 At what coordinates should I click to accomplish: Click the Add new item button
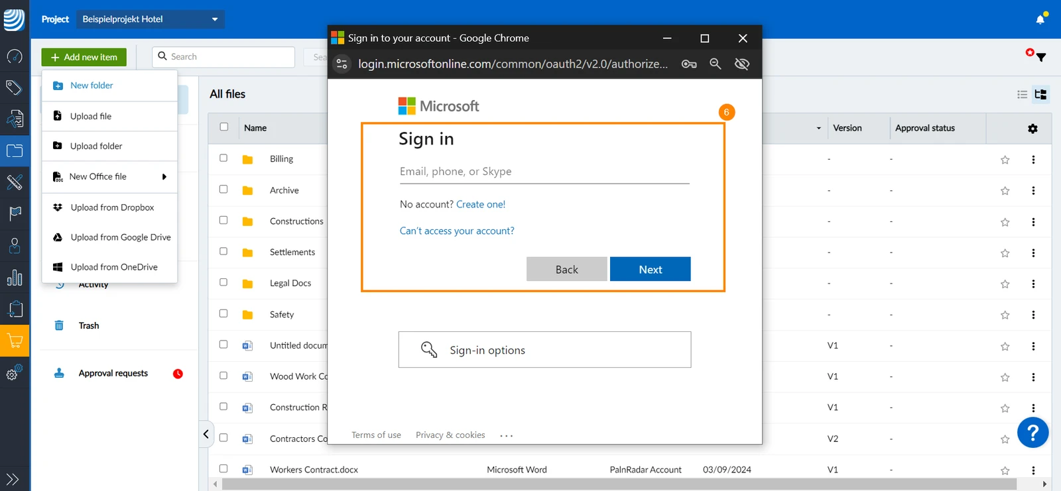(x=84, y=57)
